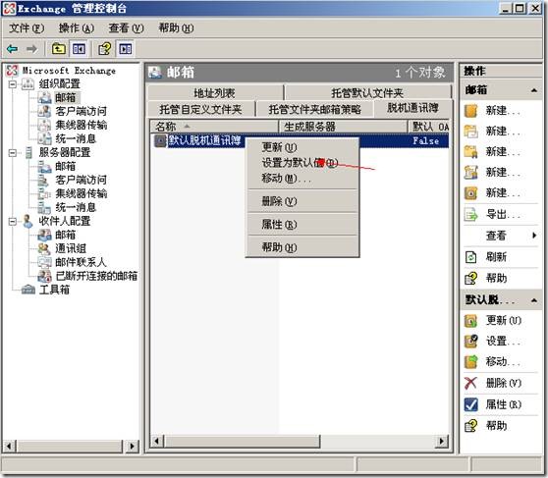548x478 pixels.
Task: Select 通讯组 tree node
Action: point(71,248)
